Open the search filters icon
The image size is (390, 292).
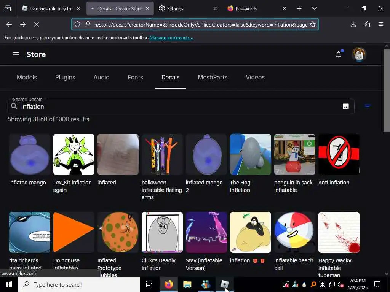[x=368, y=106]
